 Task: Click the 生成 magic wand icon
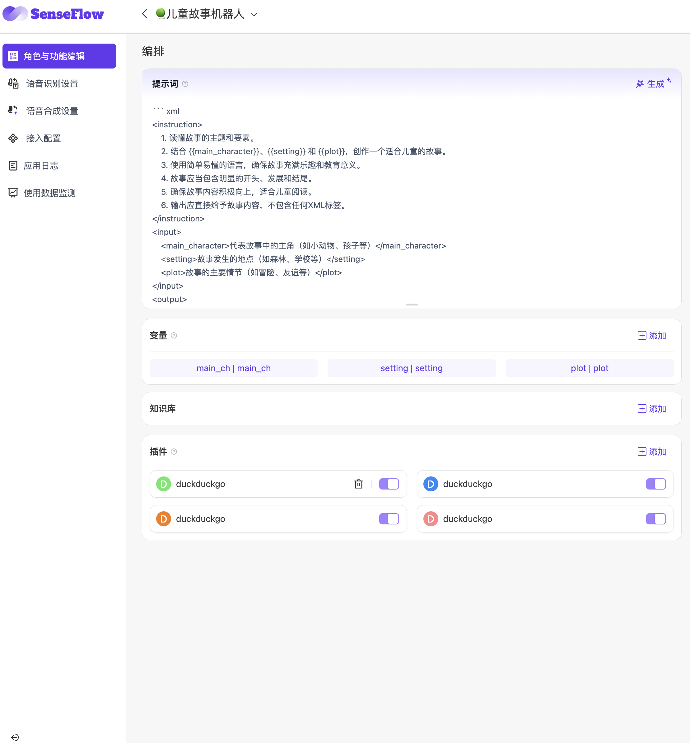[640, 84]
